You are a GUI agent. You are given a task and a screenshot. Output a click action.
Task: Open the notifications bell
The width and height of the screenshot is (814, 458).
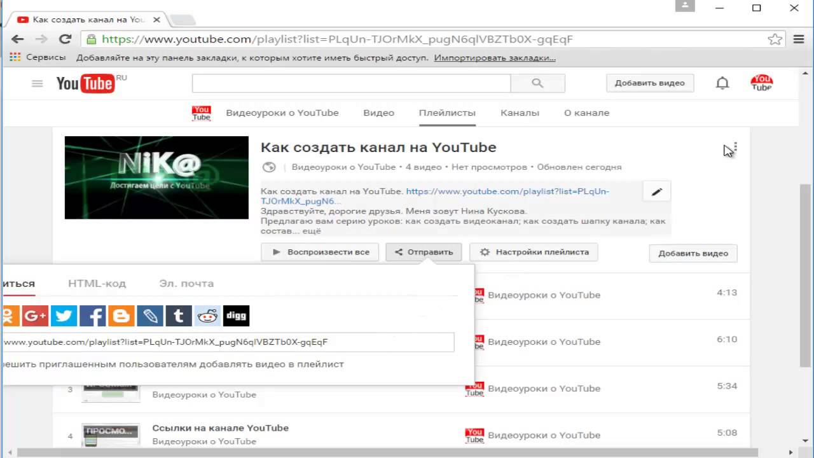coord(722,83)
